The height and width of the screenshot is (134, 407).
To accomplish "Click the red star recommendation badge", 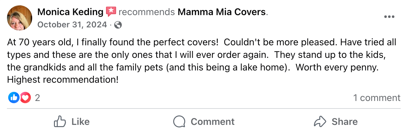I will coord(111,12).
